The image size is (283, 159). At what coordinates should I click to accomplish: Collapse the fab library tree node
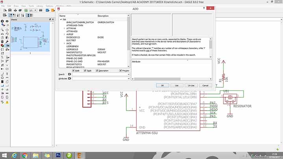pos(61,19)
